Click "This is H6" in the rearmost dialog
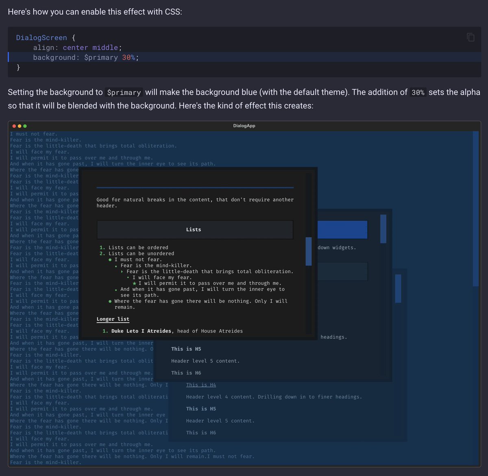 tap(201, 433)
